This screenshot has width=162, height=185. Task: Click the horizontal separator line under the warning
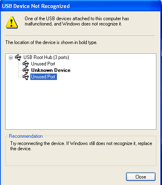click(x=80, y=36)
